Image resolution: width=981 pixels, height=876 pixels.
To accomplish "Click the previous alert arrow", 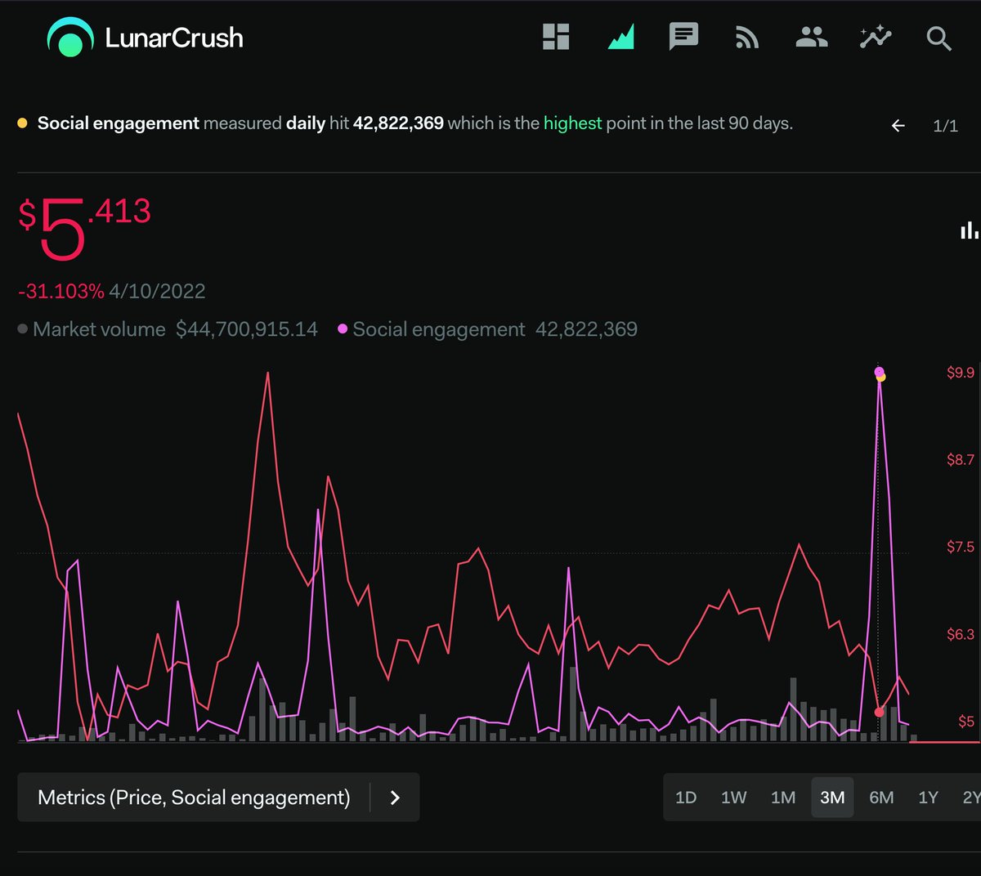I will point(898,126).
